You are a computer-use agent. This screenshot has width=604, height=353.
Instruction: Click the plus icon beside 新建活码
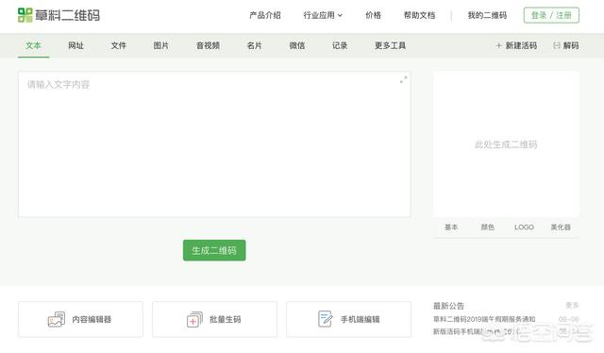tap(498, 45)
